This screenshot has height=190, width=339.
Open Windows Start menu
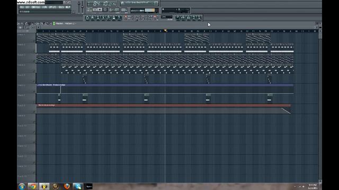click(x=22, y=186)
